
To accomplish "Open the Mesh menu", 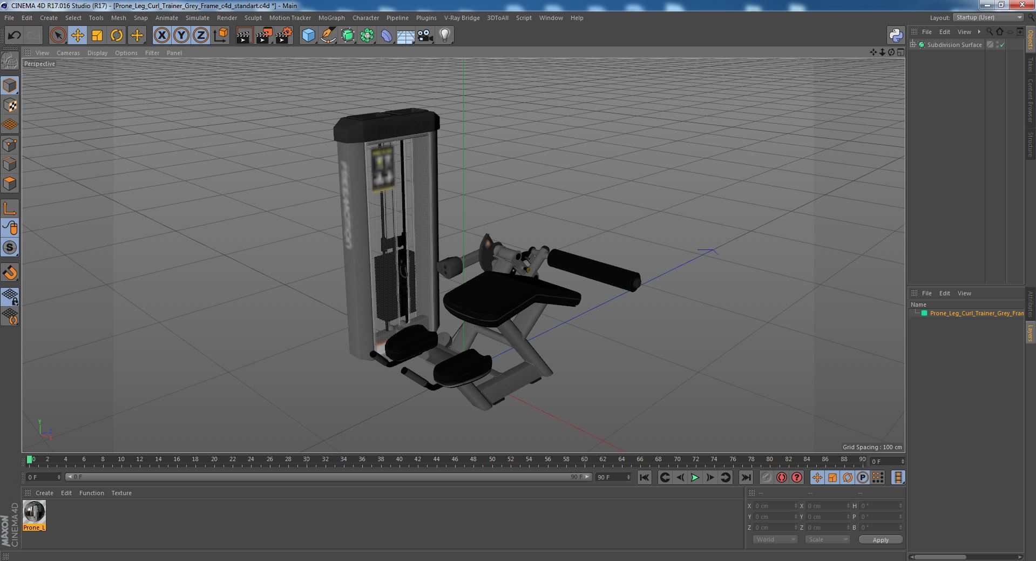I will (x=118, y=18).
